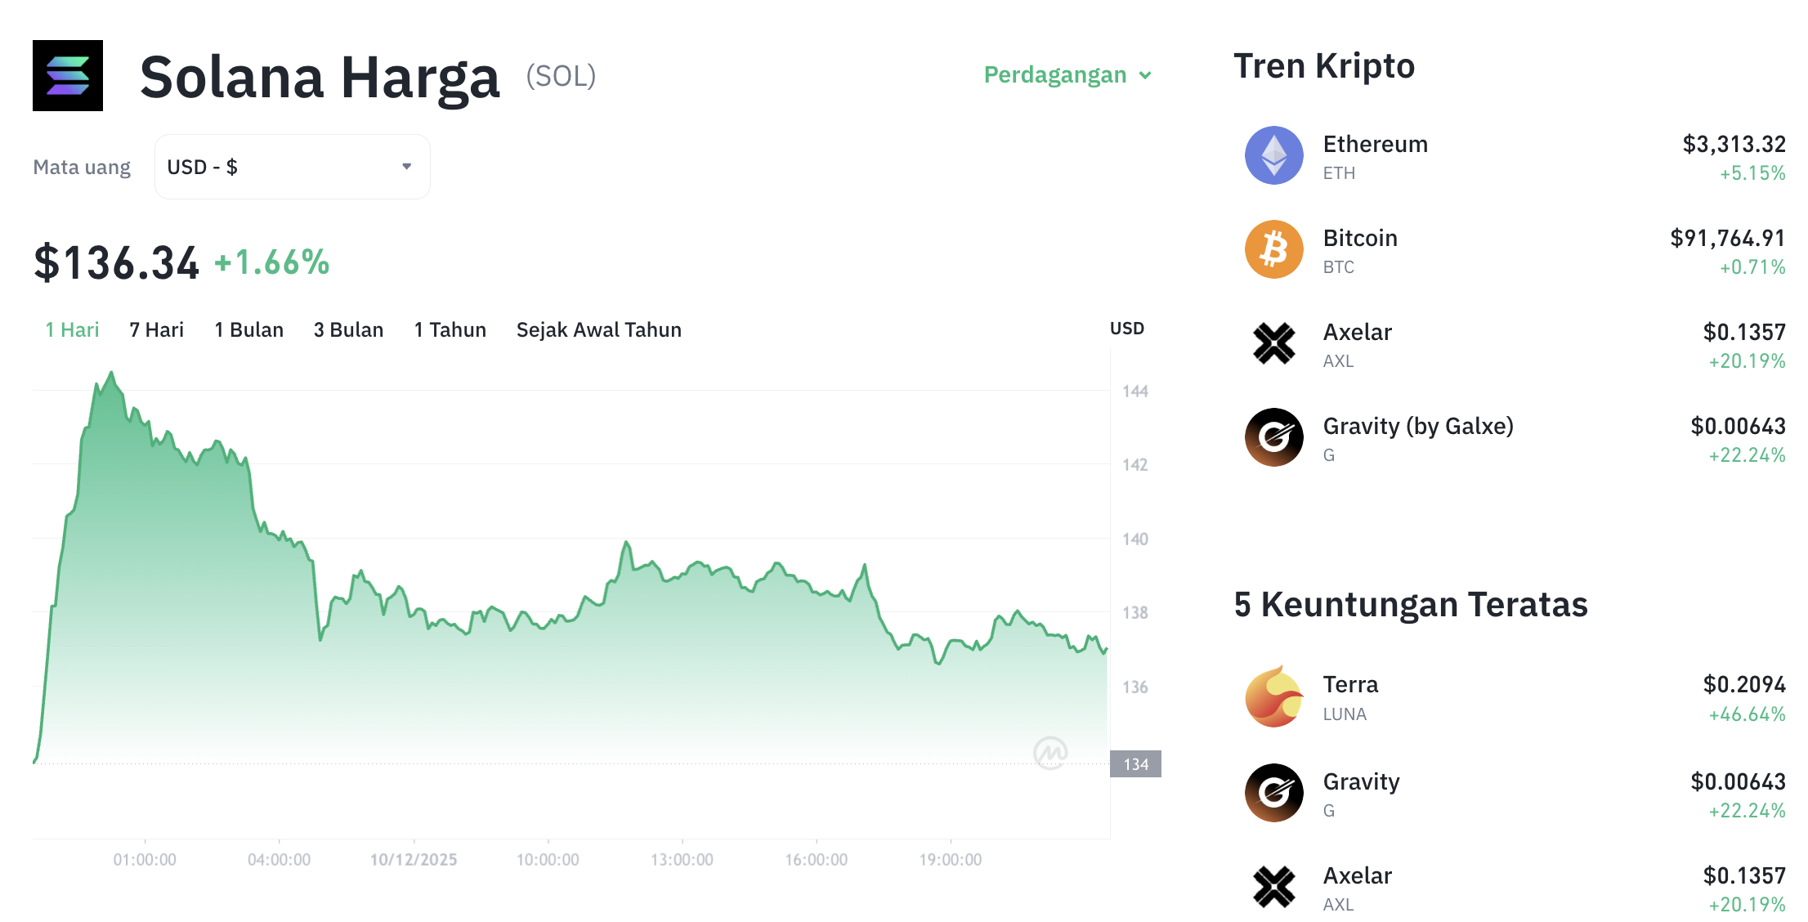Choose Sejak Awal Tahun range
The height and width of the screenshot is (922, 1808).
(598, 330)
